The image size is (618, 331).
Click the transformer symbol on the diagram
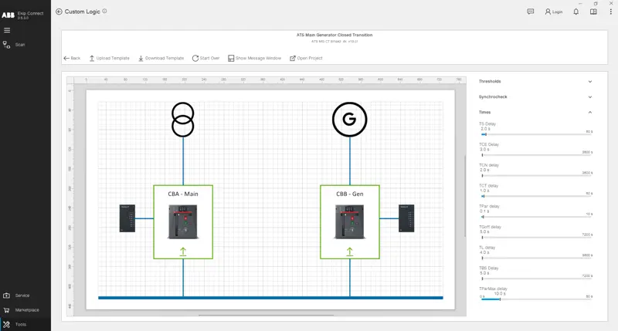click(x=183, y=120)
